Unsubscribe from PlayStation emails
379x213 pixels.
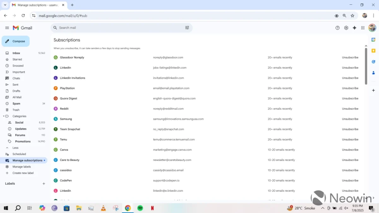[x=350, y=88]
